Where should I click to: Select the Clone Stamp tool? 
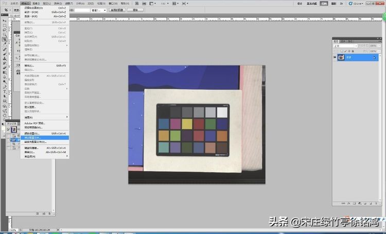pos(5,59)
